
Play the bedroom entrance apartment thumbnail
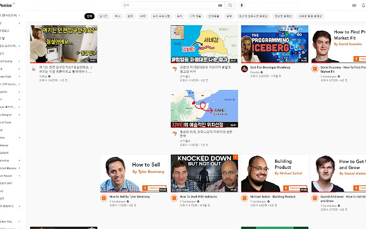click(63, 44)
